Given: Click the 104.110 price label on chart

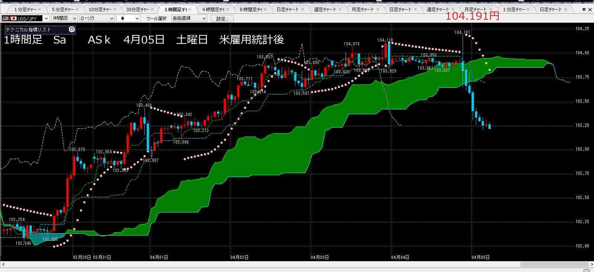Looking at the screenshot, I should (385, 40).
